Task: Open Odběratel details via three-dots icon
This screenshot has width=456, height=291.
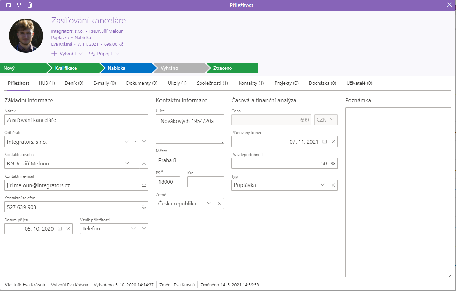Action: coord(135,142)
